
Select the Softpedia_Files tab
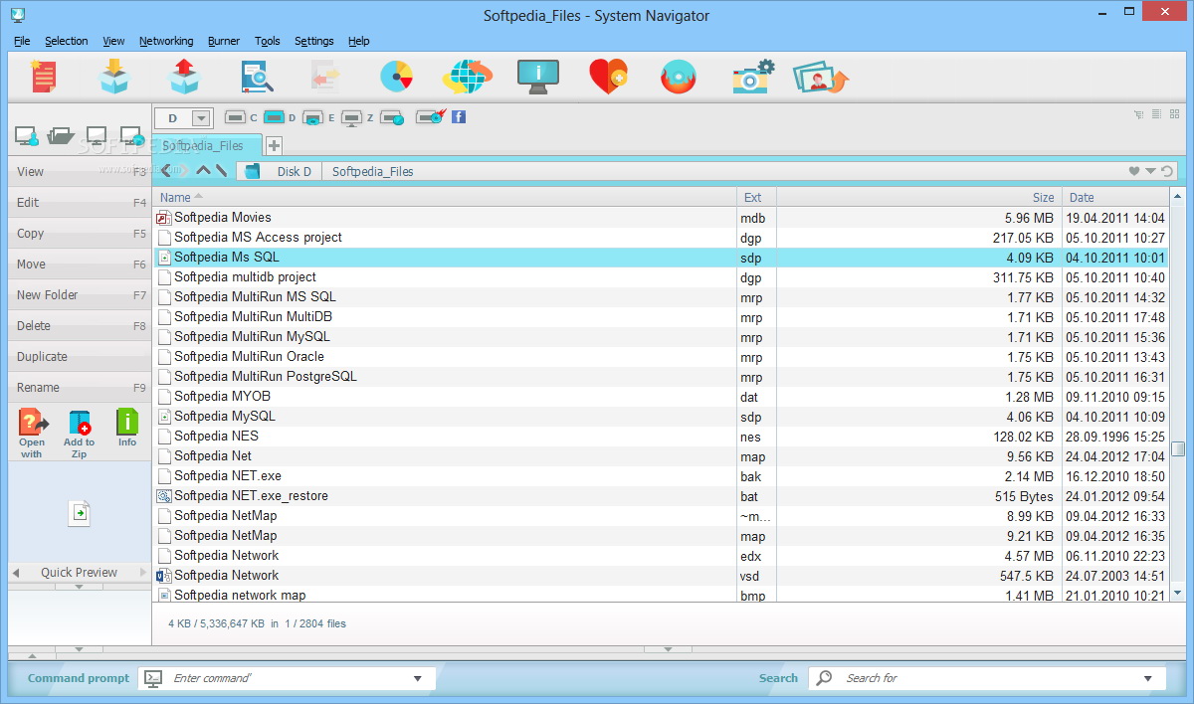coord(207,145)
